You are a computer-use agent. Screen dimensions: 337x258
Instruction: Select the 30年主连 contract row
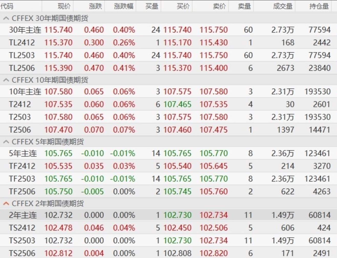(25, 30)
